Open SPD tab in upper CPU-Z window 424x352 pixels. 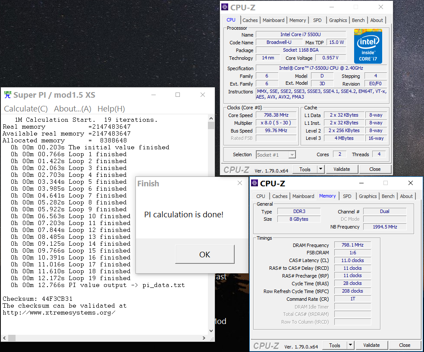(317, 20)
